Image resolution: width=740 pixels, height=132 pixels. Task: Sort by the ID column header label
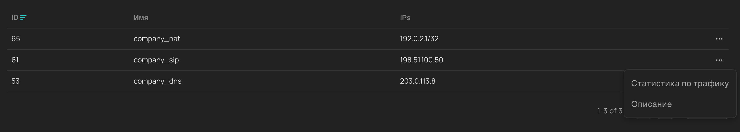15,18
